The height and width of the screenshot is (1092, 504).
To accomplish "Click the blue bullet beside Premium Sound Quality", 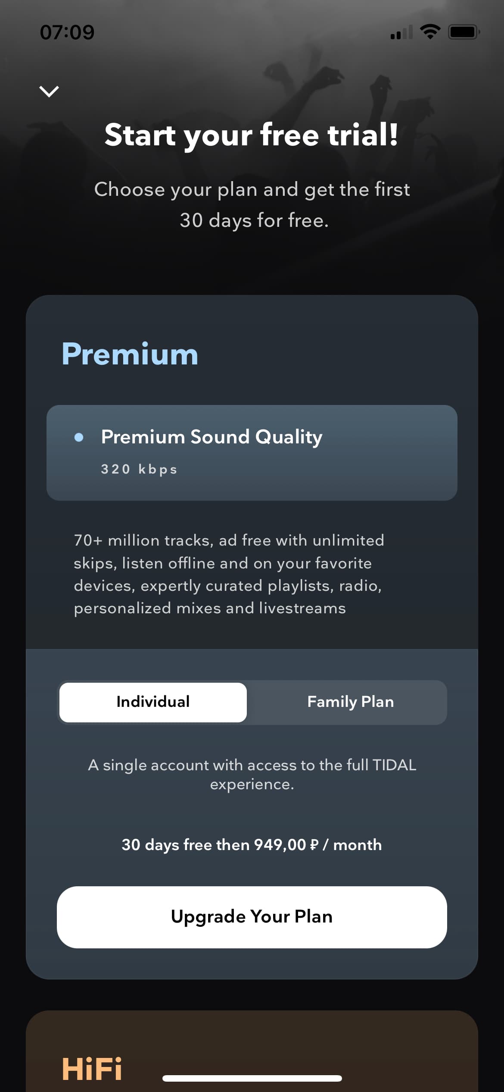I will click(x=79, y=437).
